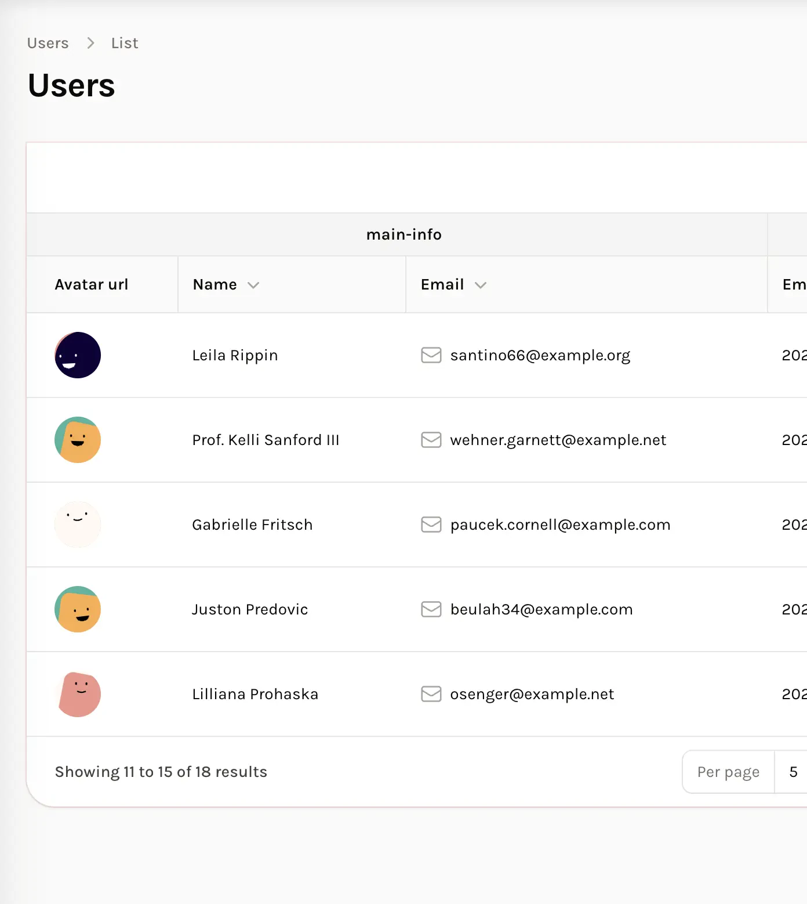Click Leila Rippin's dark avatar
The image size is (807, 904).
[78, 355]
